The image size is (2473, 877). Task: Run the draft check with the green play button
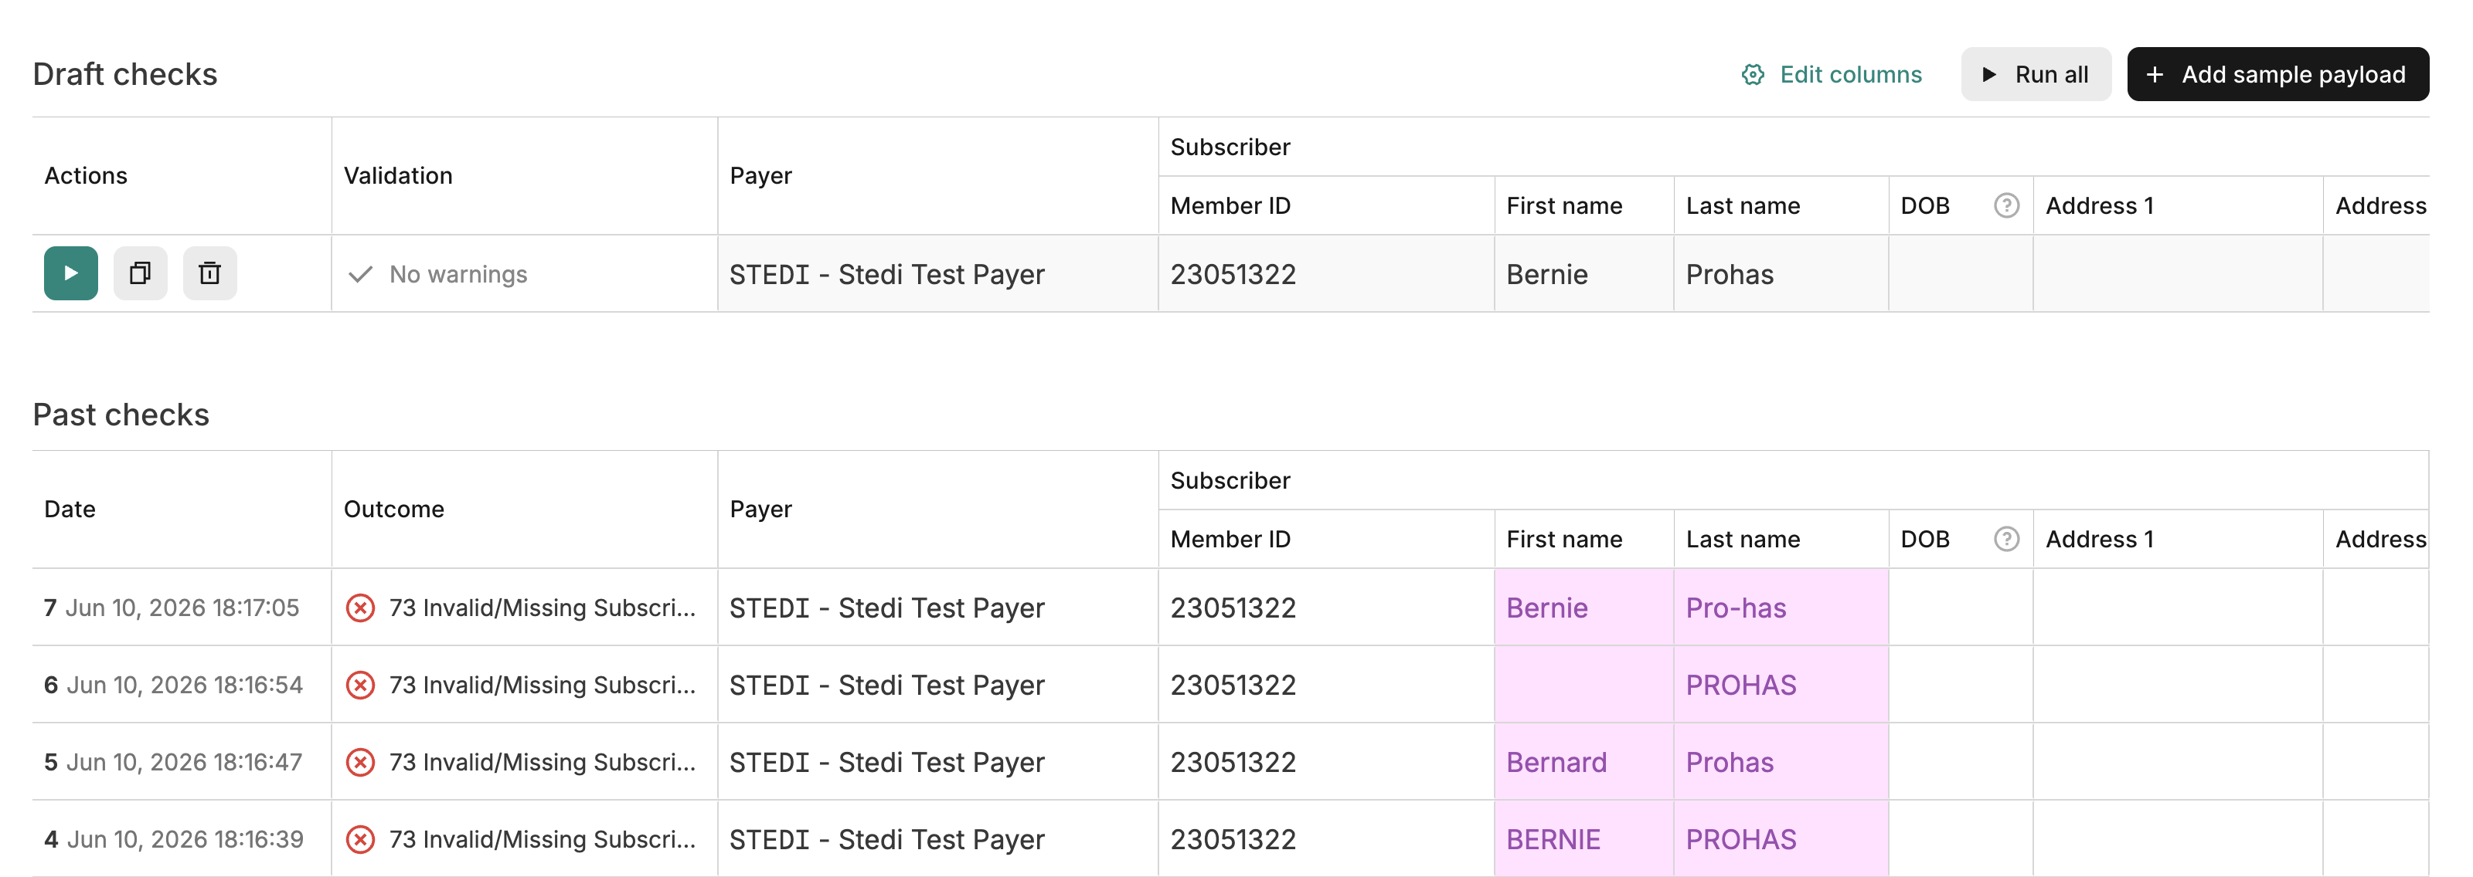pyautogui.click(x=71, y=273)
